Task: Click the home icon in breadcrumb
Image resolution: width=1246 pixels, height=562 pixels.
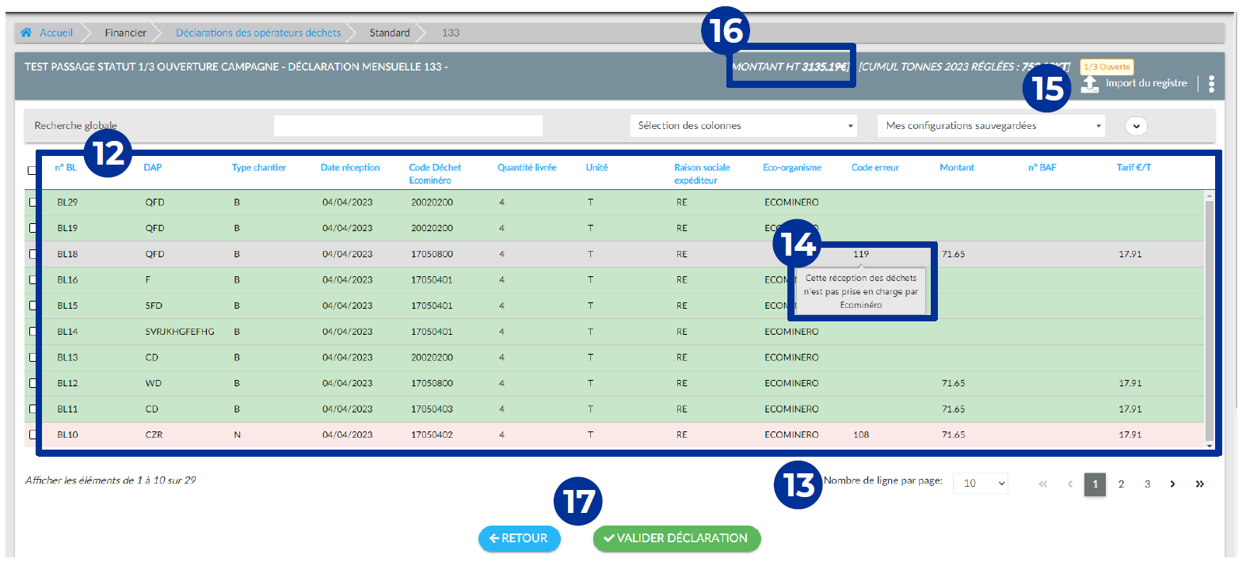Action: [x=26, y=32]
